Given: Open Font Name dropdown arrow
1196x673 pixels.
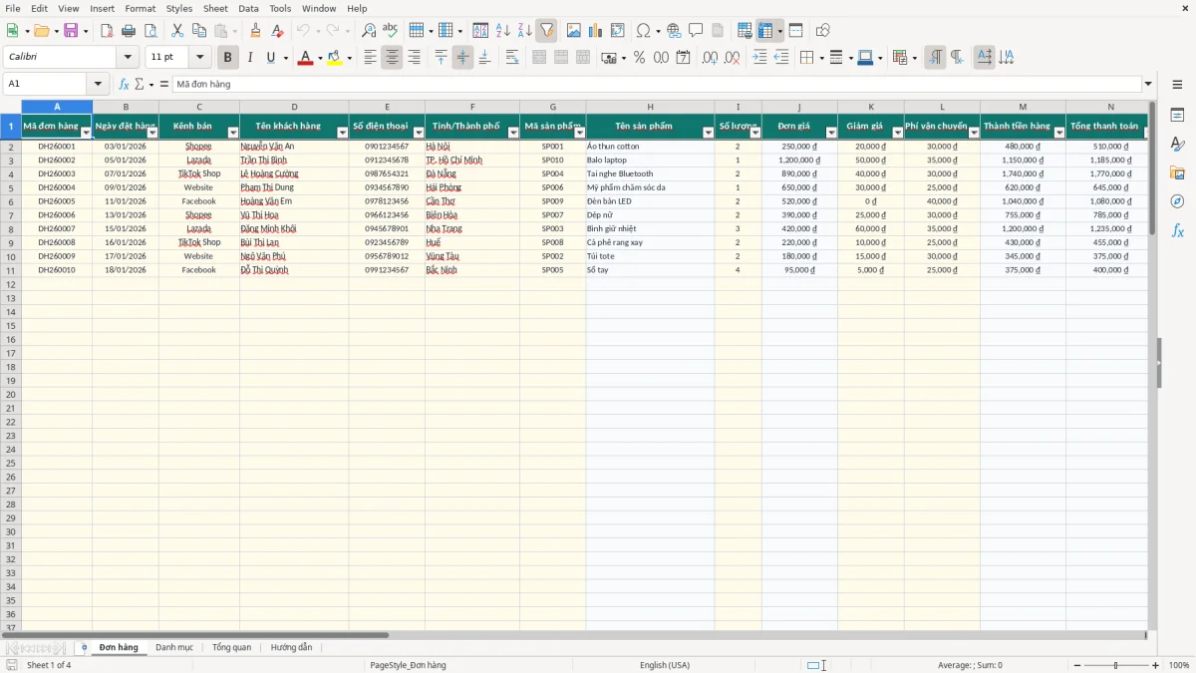Looking at the screenshot, I should click(x=128, y=58).
